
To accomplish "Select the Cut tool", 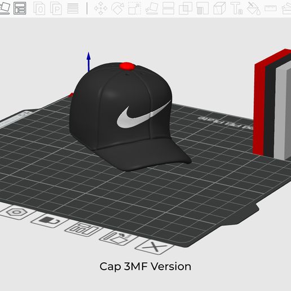I will click(x=168, y=8).
